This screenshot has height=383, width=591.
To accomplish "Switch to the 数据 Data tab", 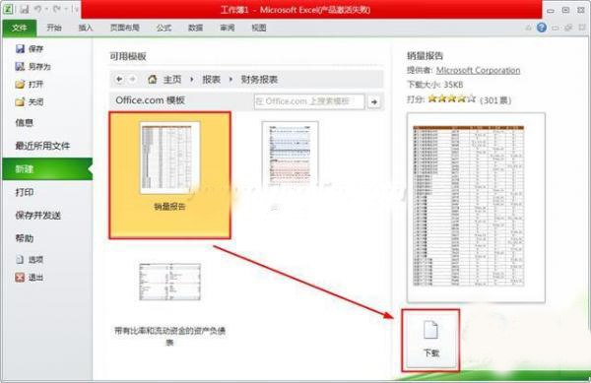I will point(195,28).
